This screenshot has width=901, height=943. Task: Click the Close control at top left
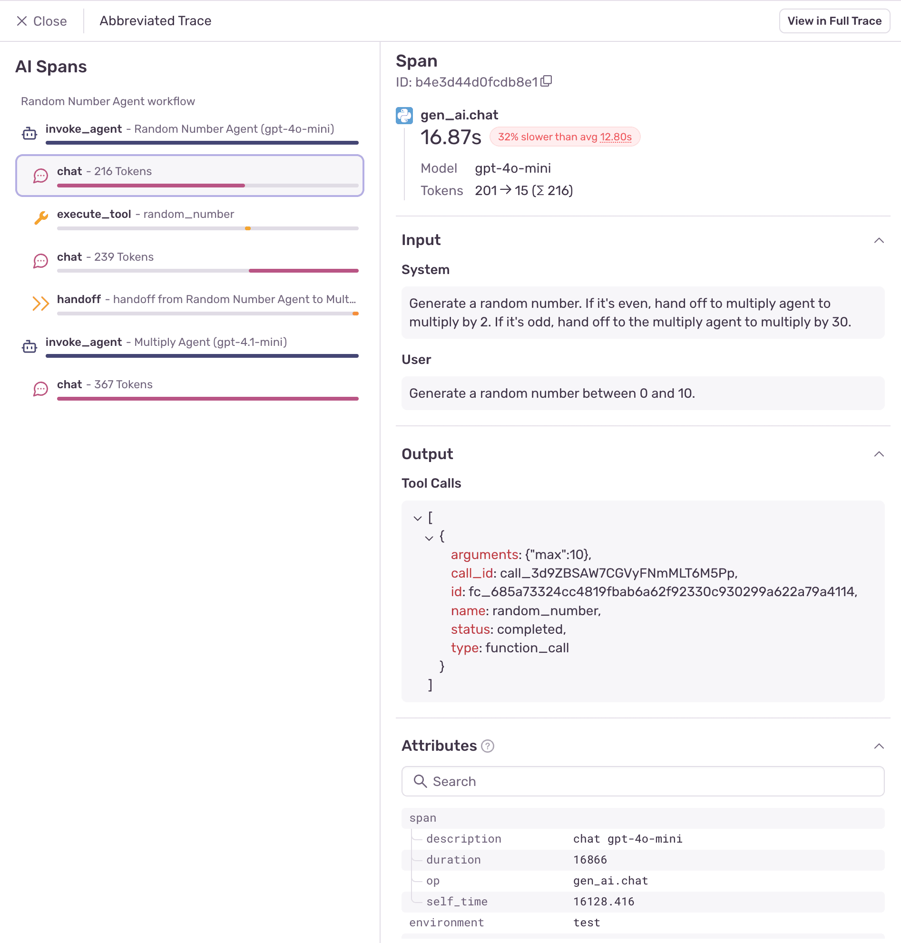(41, 21)
